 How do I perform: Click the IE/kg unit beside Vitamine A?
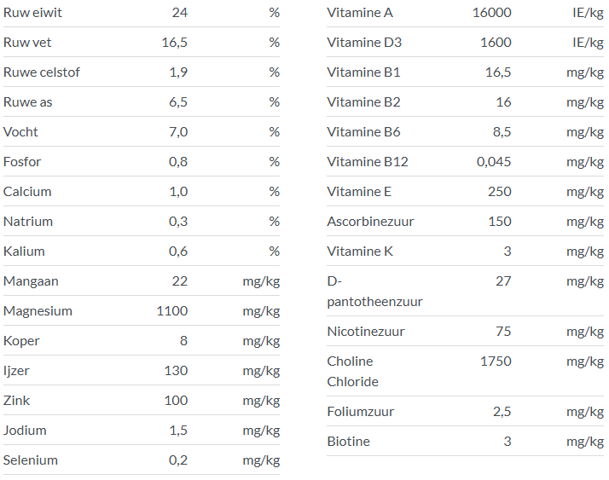click(x=588, y=13)
